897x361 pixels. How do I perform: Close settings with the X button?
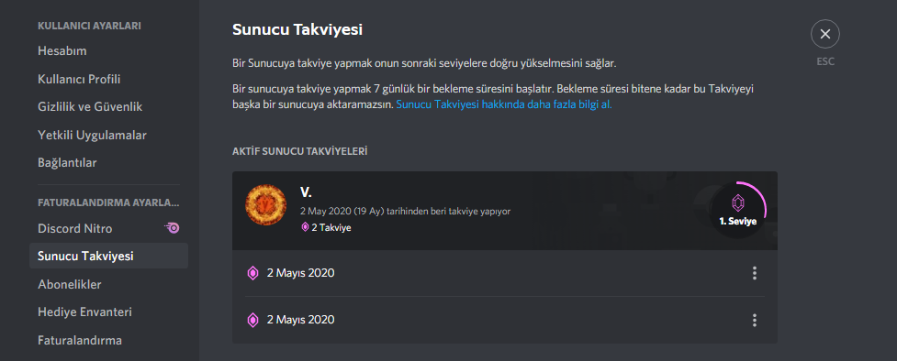click(824, 34)
